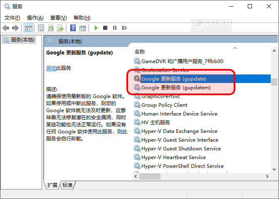279x199 pixels.
Task: Click horizontal scrollbar left arrow
Action: 136,176
